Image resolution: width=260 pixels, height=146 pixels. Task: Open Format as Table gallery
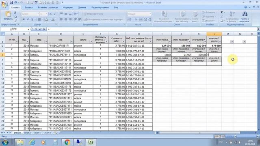click(182, 17)
